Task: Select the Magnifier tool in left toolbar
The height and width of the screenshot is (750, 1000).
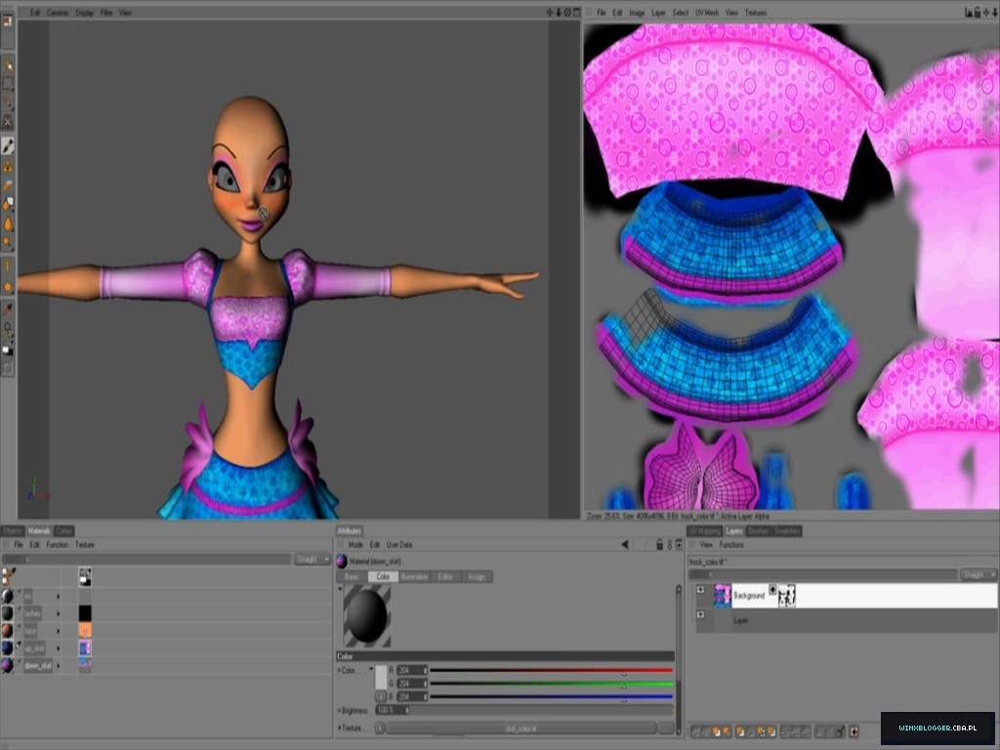Action: 8,243
